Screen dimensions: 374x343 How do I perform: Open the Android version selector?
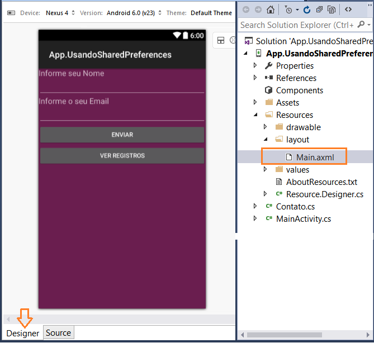(134, 13)
